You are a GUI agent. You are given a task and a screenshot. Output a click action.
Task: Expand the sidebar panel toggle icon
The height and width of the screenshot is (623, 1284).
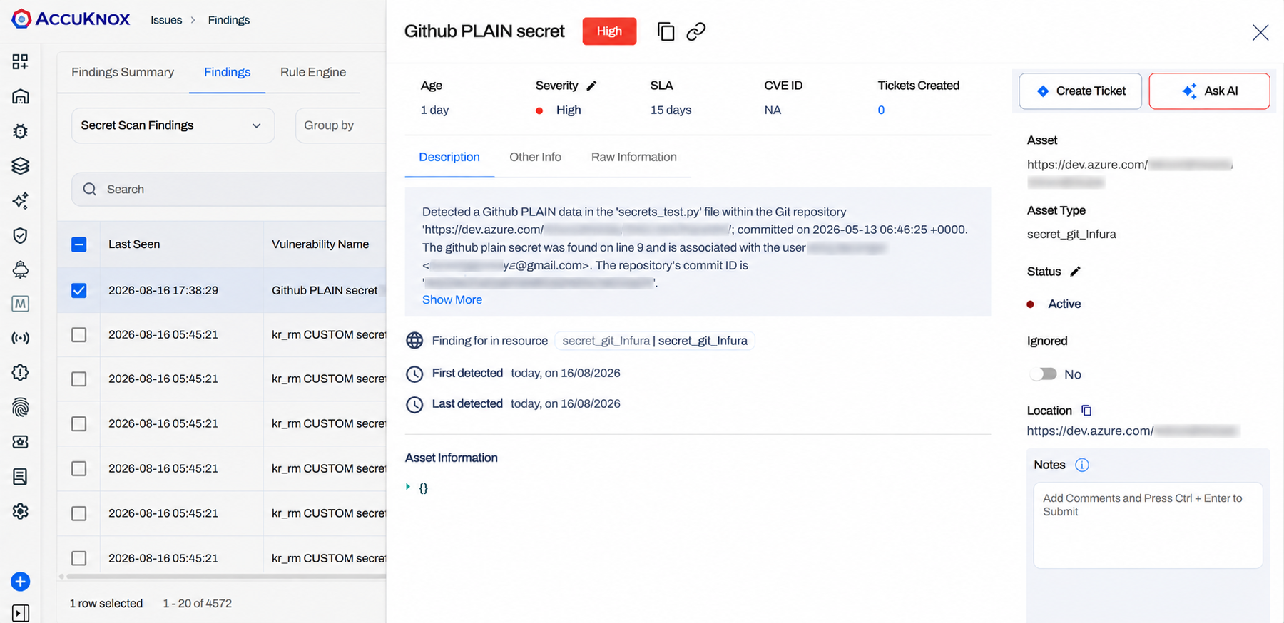(20, 613)
